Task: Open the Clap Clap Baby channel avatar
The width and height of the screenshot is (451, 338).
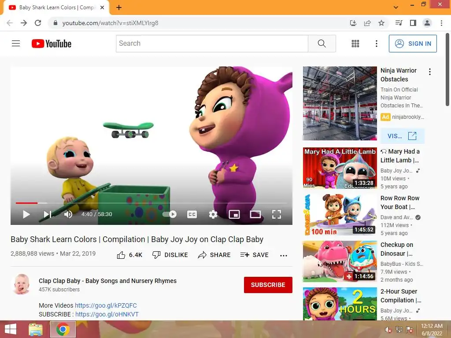Action: 22,285
